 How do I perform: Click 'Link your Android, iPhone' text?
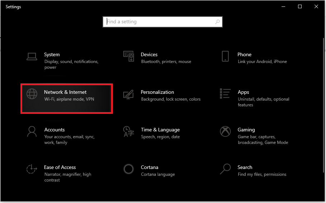point(262,62)
